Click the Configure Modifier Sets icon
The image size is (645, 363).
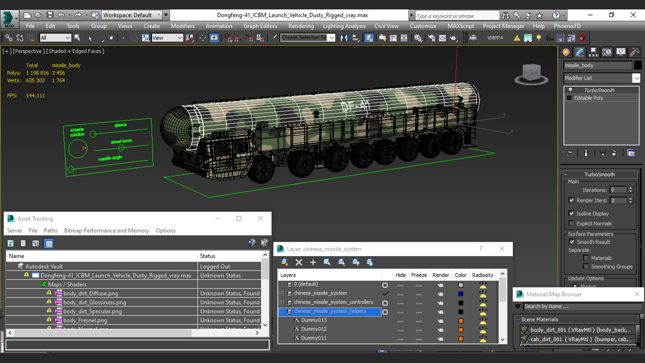pos(631,153)
